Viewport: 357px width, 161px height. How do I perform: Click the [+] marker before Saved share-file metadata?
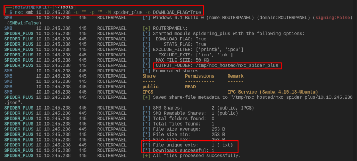[146, 97]
